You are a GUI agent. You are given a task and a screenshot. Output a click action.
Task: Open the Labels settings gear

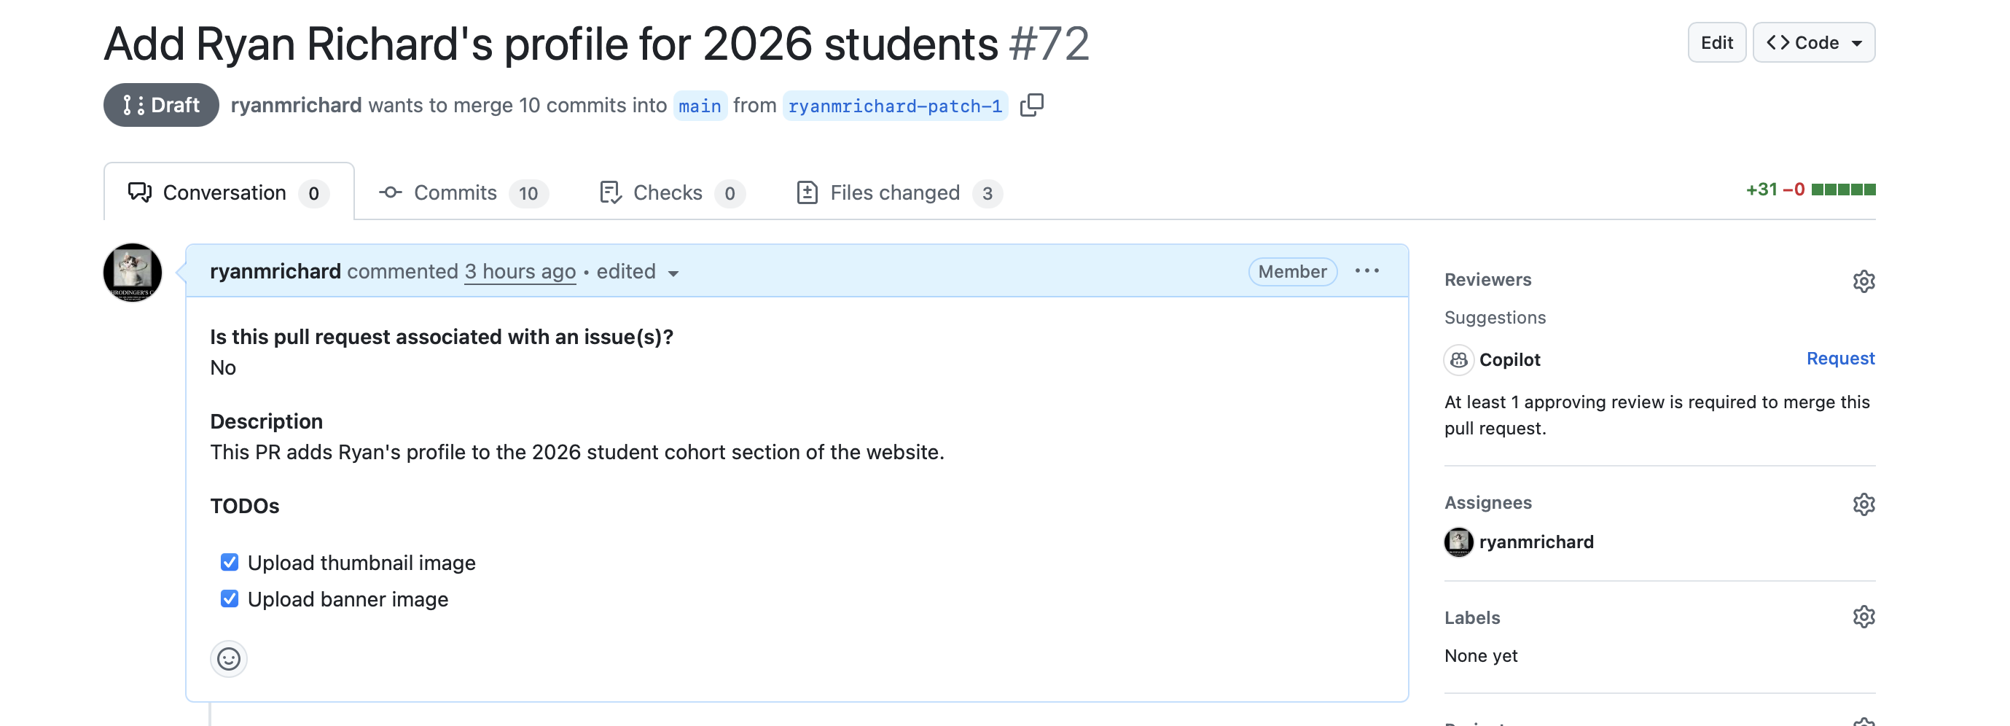pos(1864,617)
